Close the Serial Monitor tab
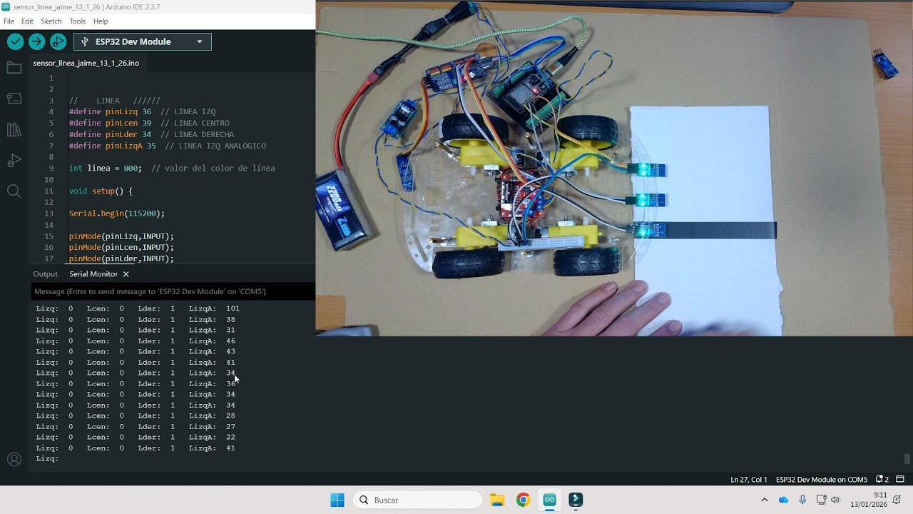Screen dimensions: 913x514 126,274
